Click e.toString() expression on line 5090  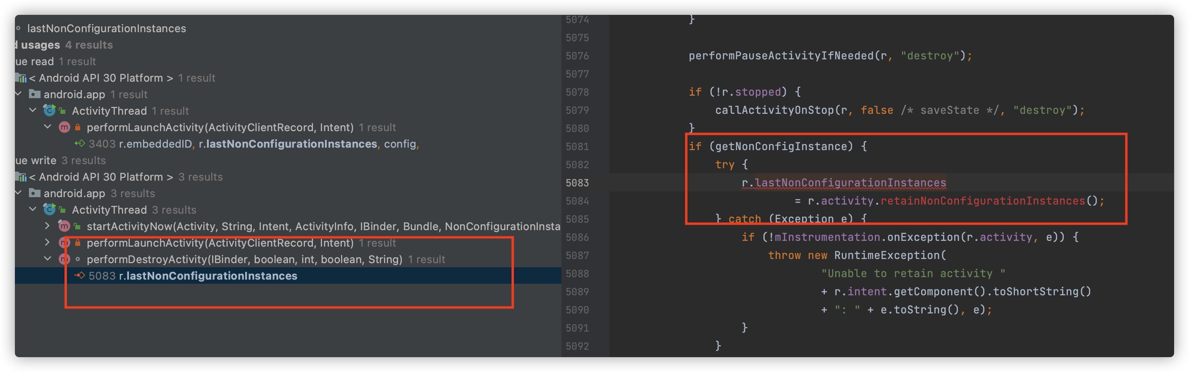click(919, 309)
